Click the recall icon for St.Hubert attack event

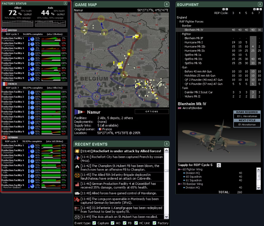point(77,217)
